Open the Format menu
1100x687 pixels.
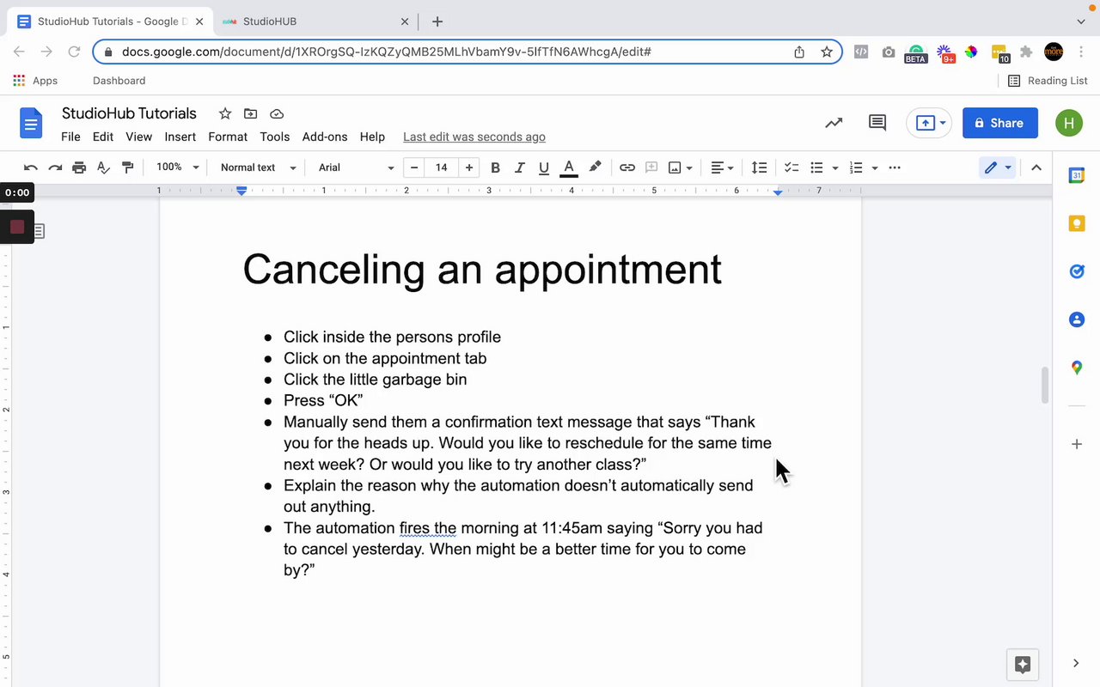pos(228,137)
